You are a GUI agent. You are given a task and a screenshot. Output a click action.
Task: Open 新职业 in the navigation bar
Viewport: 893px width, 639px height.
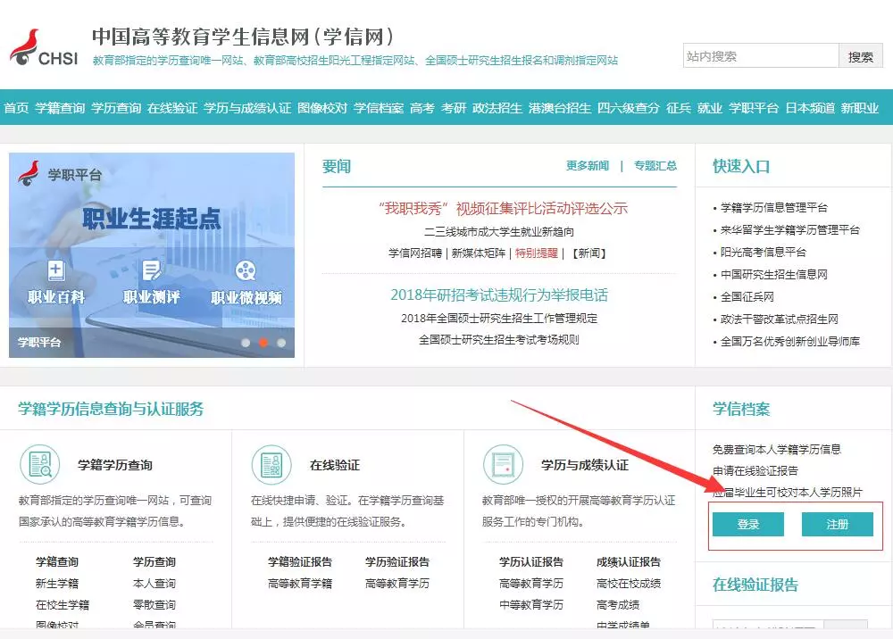point(859,108)
